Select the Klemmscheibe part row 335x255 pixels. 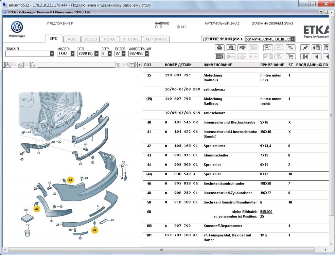point(236,157)
